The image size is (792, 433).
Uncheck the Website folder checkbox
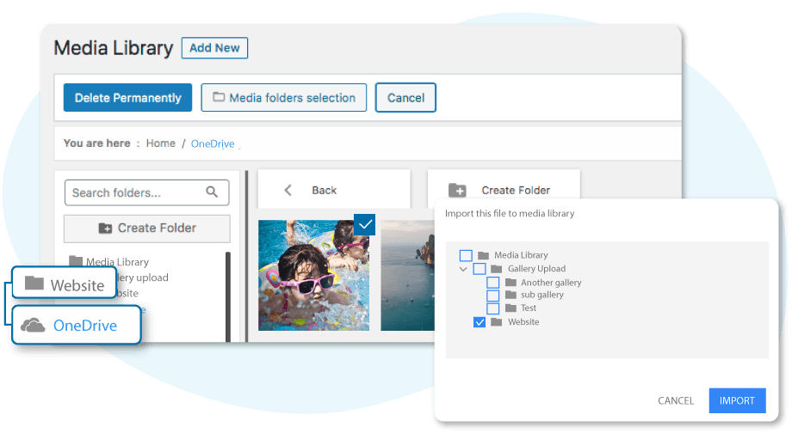(x=480, y=322)
